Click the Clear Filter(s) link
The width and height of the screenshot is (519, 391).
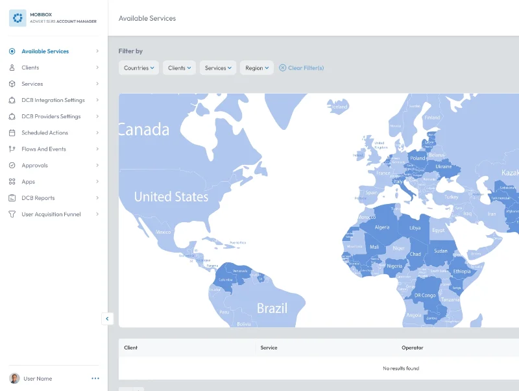pyautogui.click(x=301, y=68)
